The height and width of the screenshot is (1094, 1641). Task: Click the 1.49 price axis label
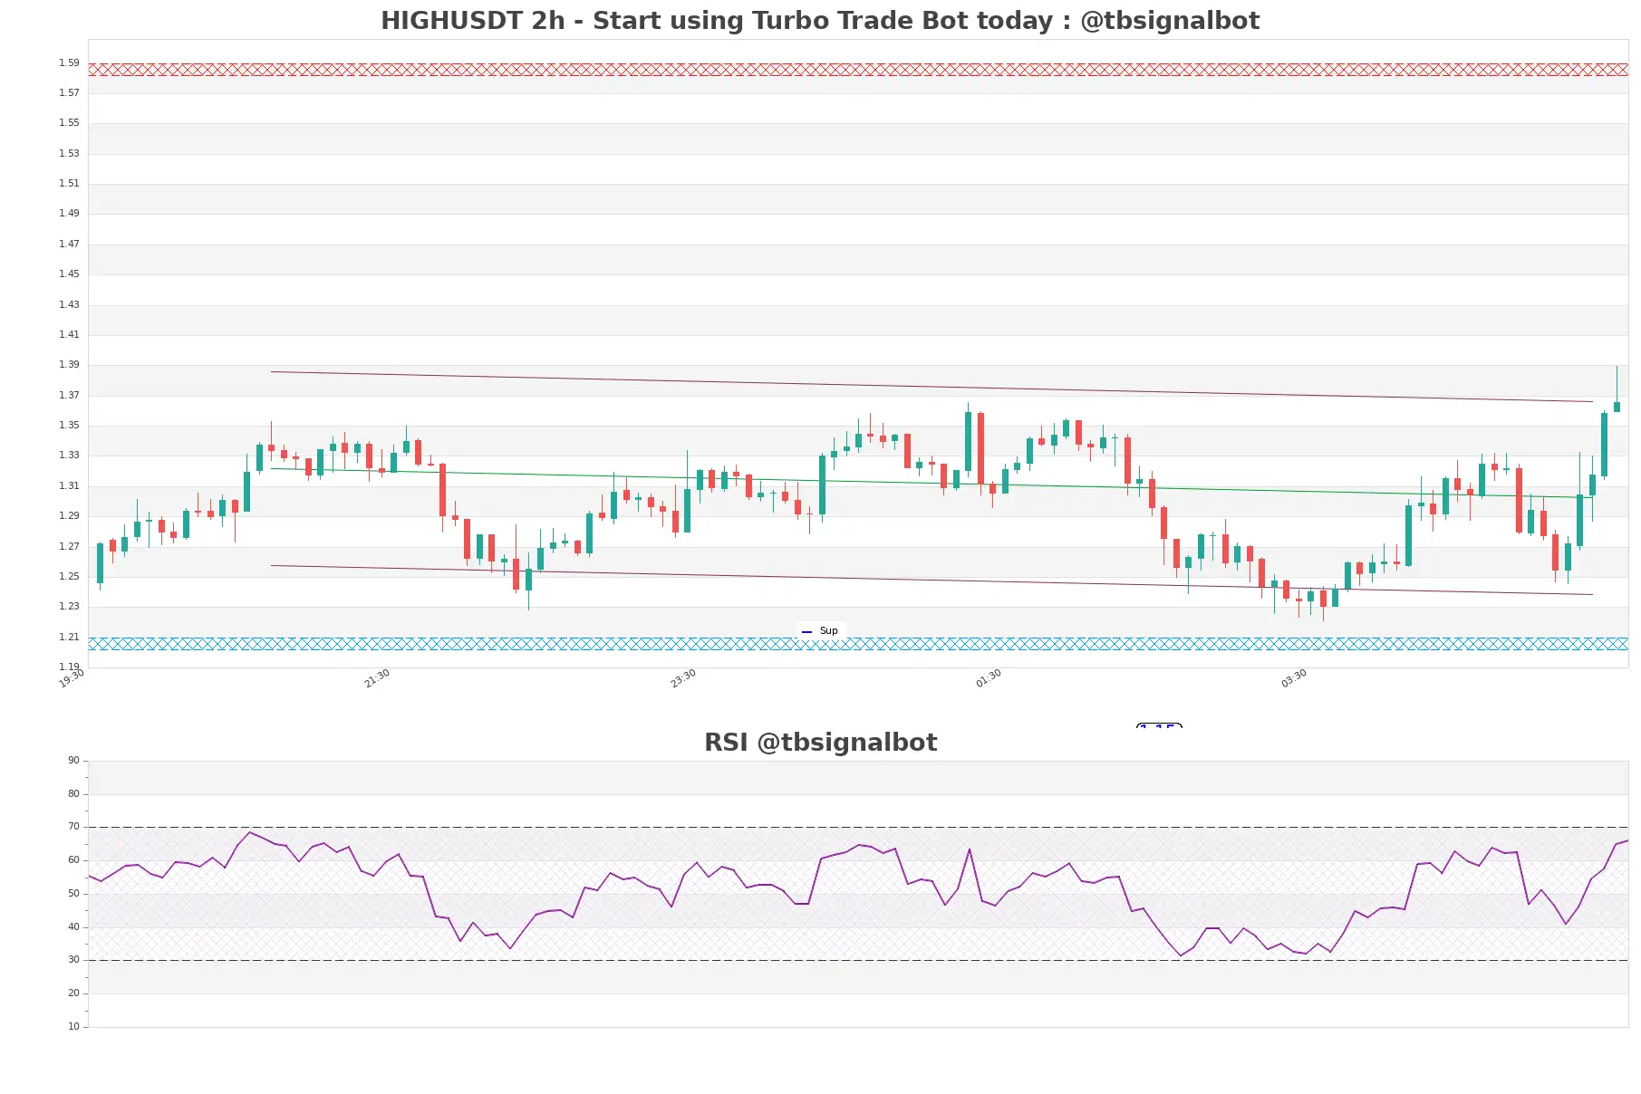click(x=69, y=213)
